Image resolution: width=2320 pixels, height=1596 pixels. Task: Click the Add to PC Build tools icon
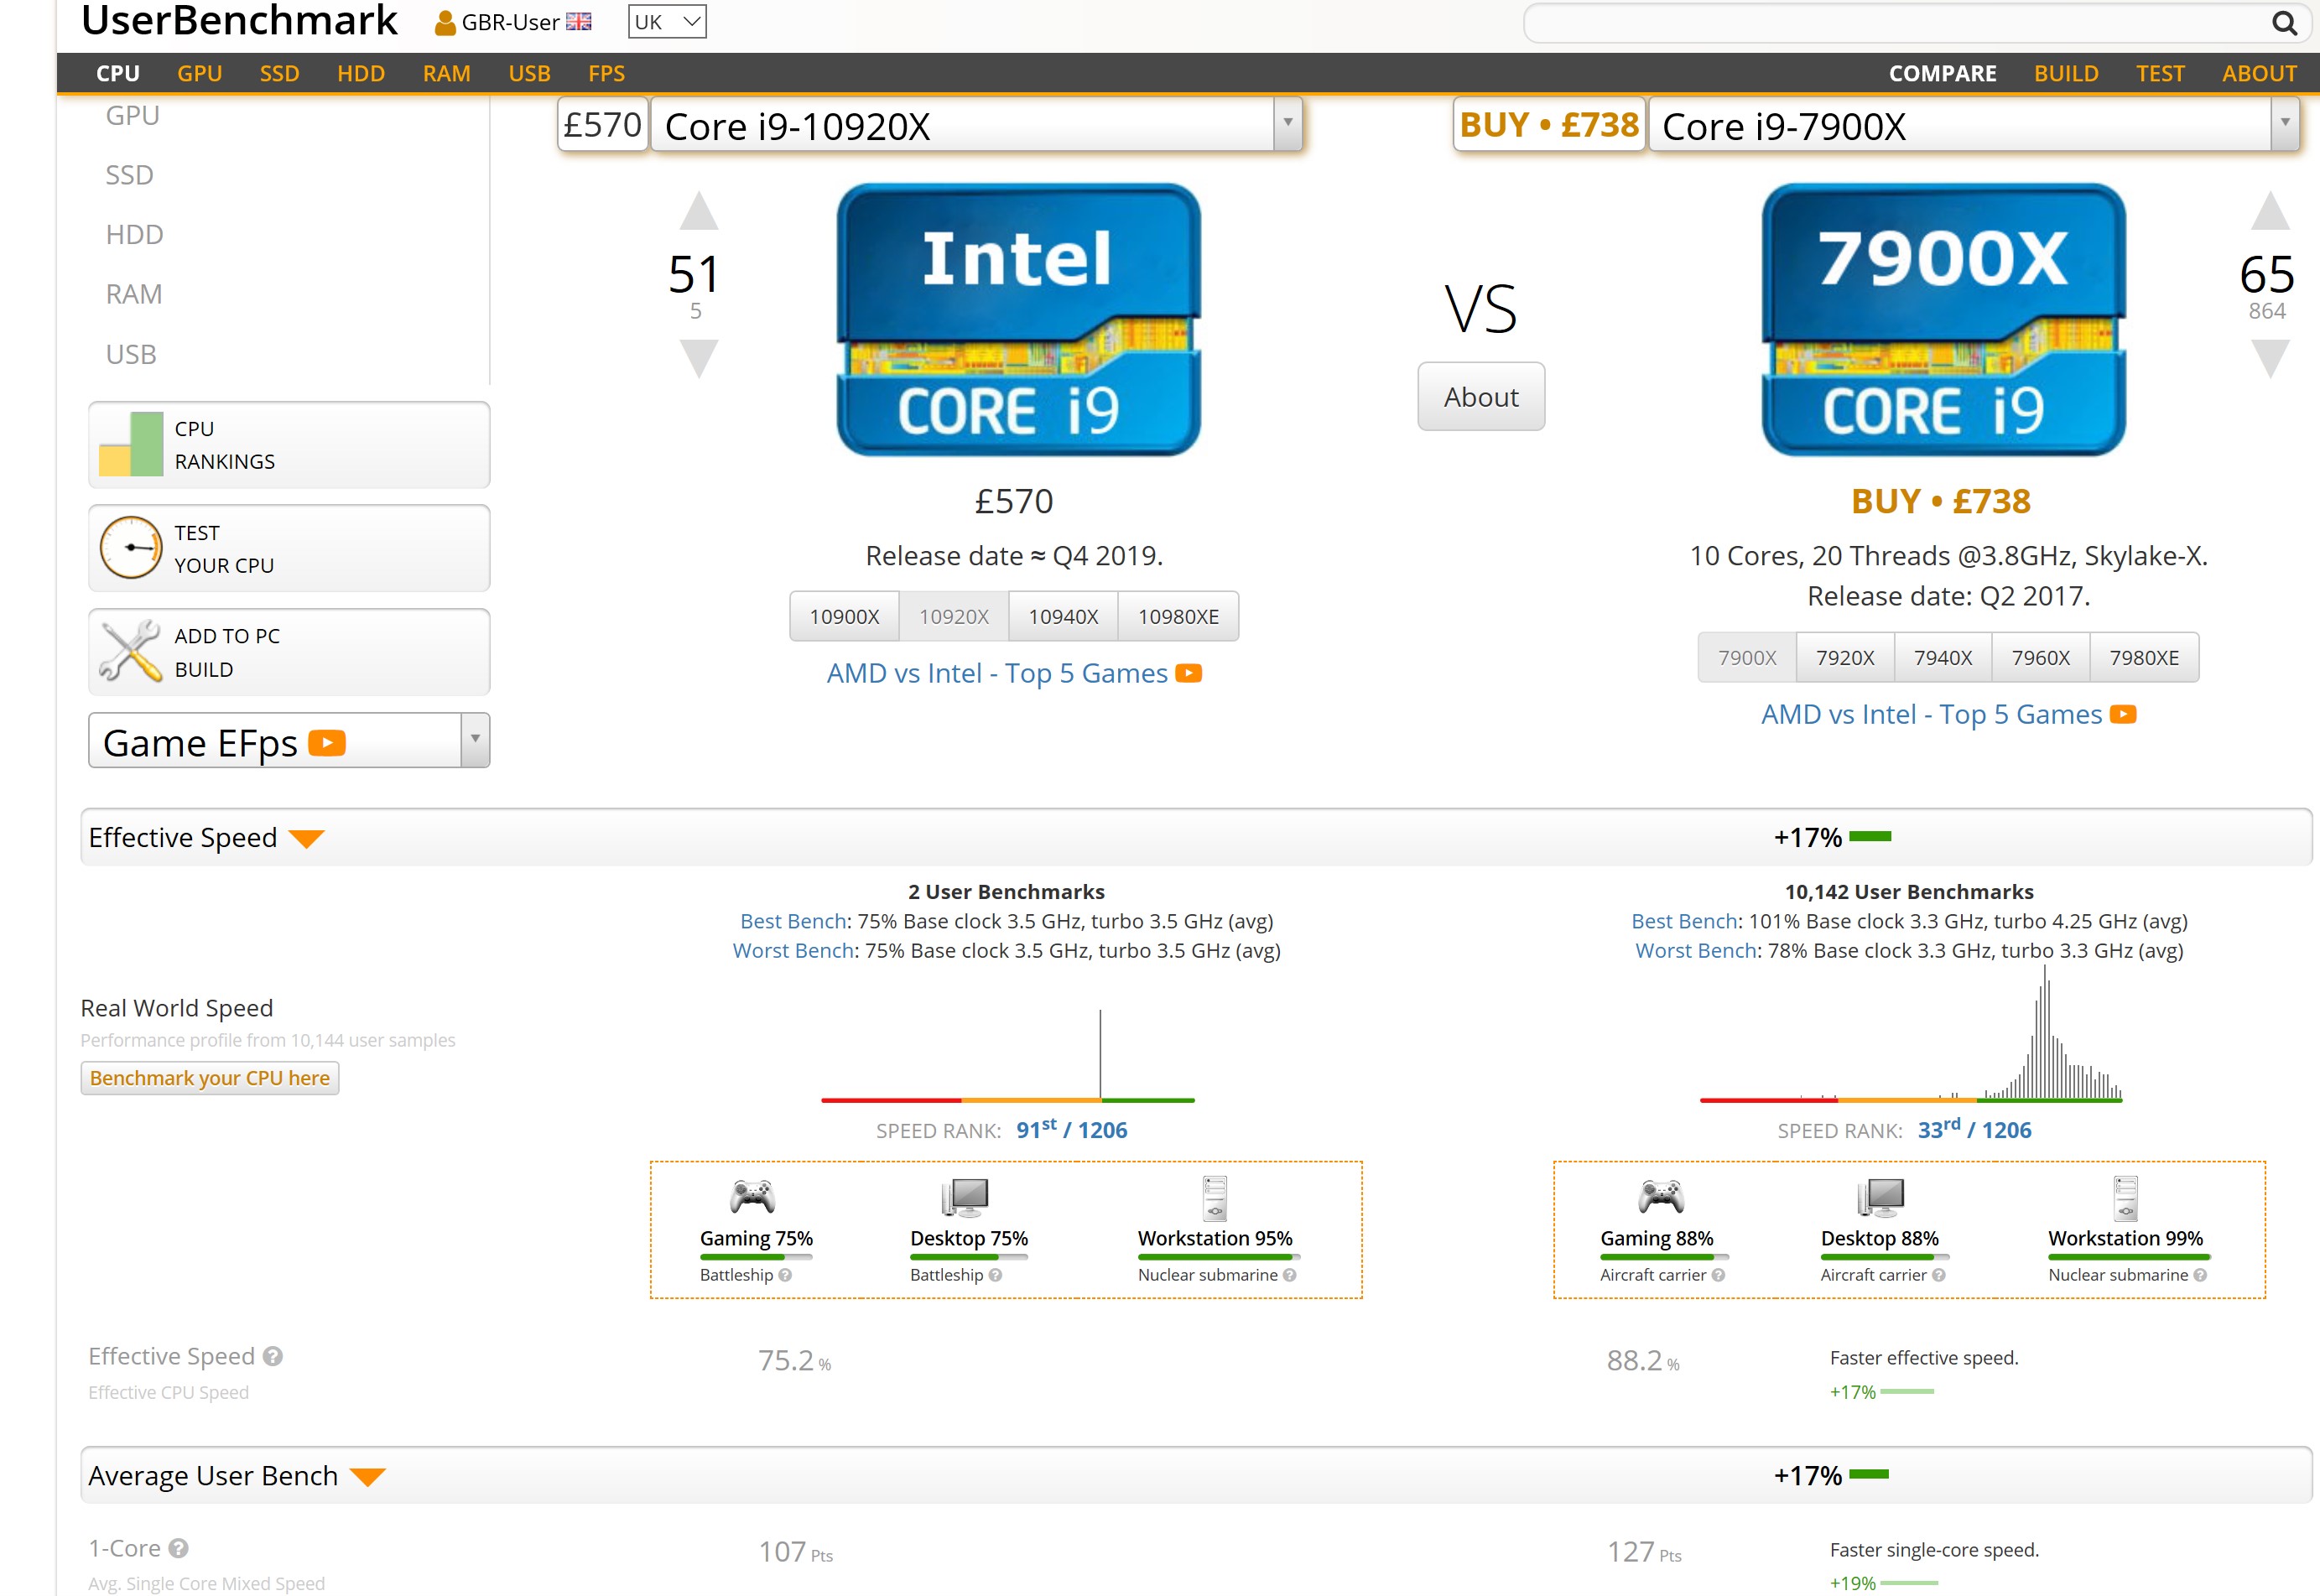(130, 651)
